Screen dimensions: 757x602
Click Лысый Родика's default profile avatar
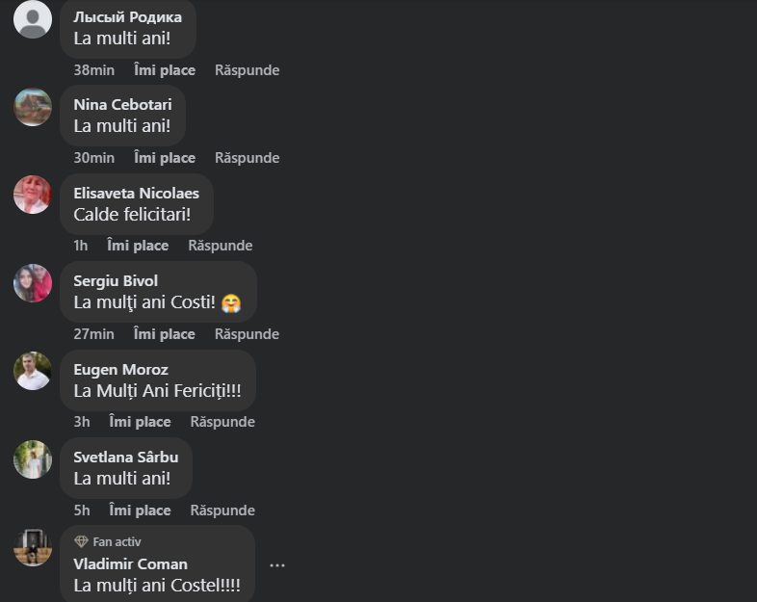pyautogui.click(x=33, y=19)
